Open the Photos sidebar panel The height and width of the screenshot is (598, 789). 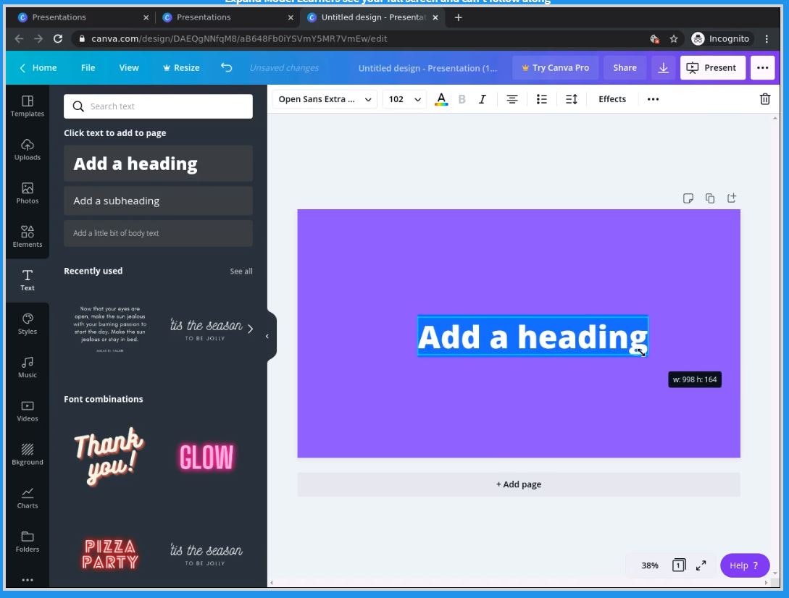point(28,193)
